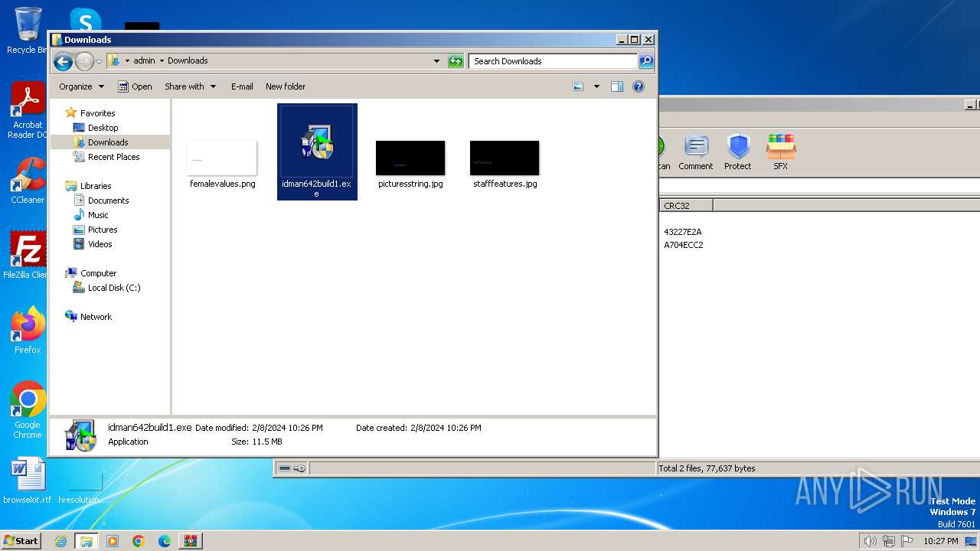Open the CCleaner desktop icon

point(28,181)
